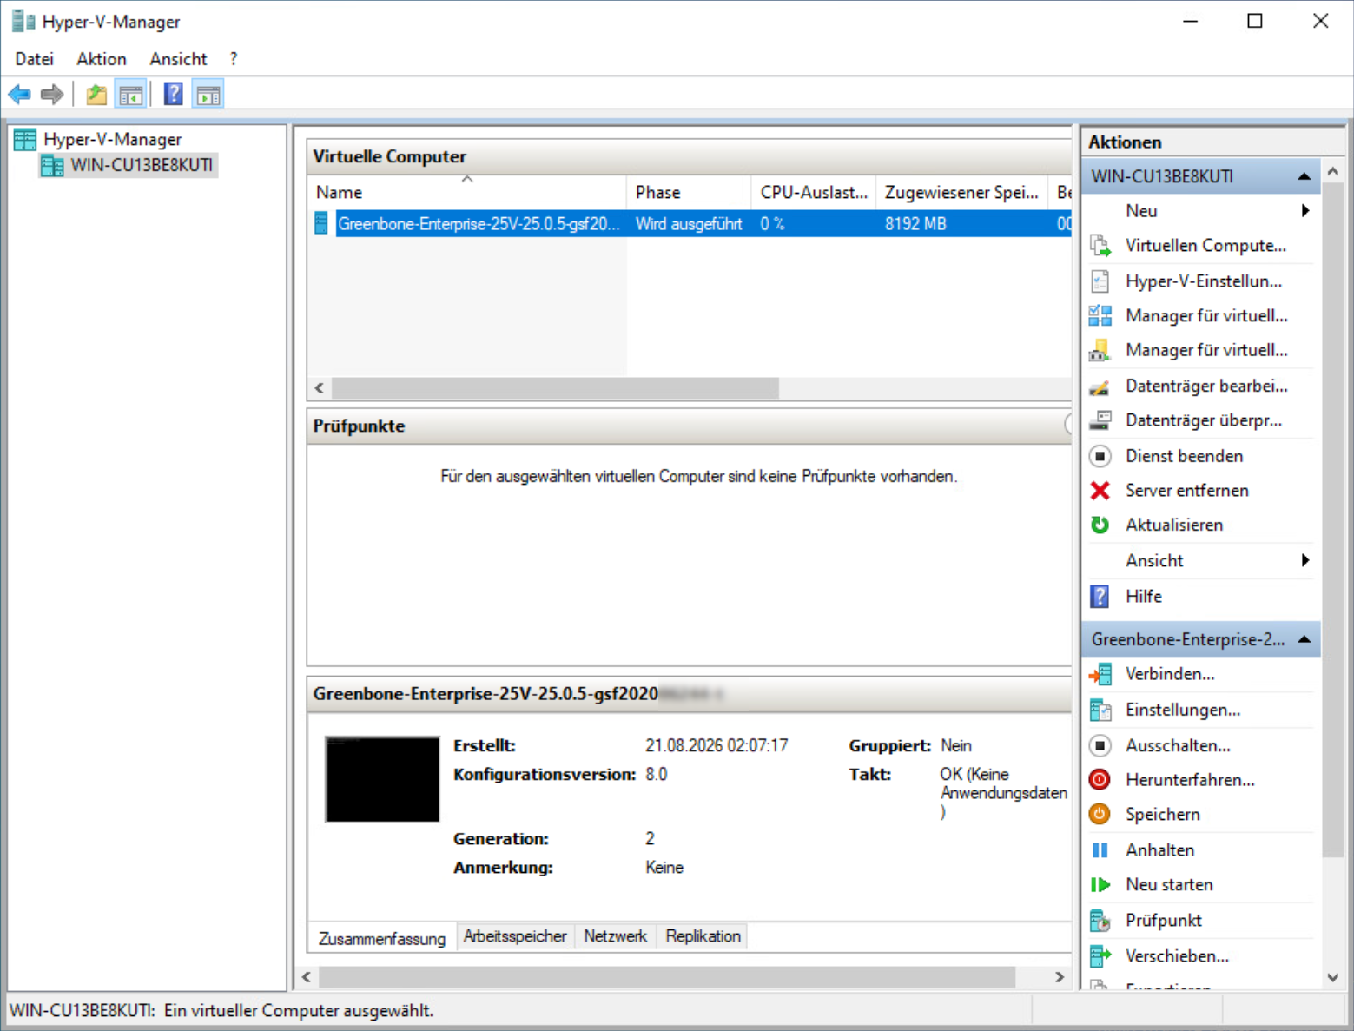Open the Aktion menu
Screen dimensions: 1354x1031
(102, 59)
